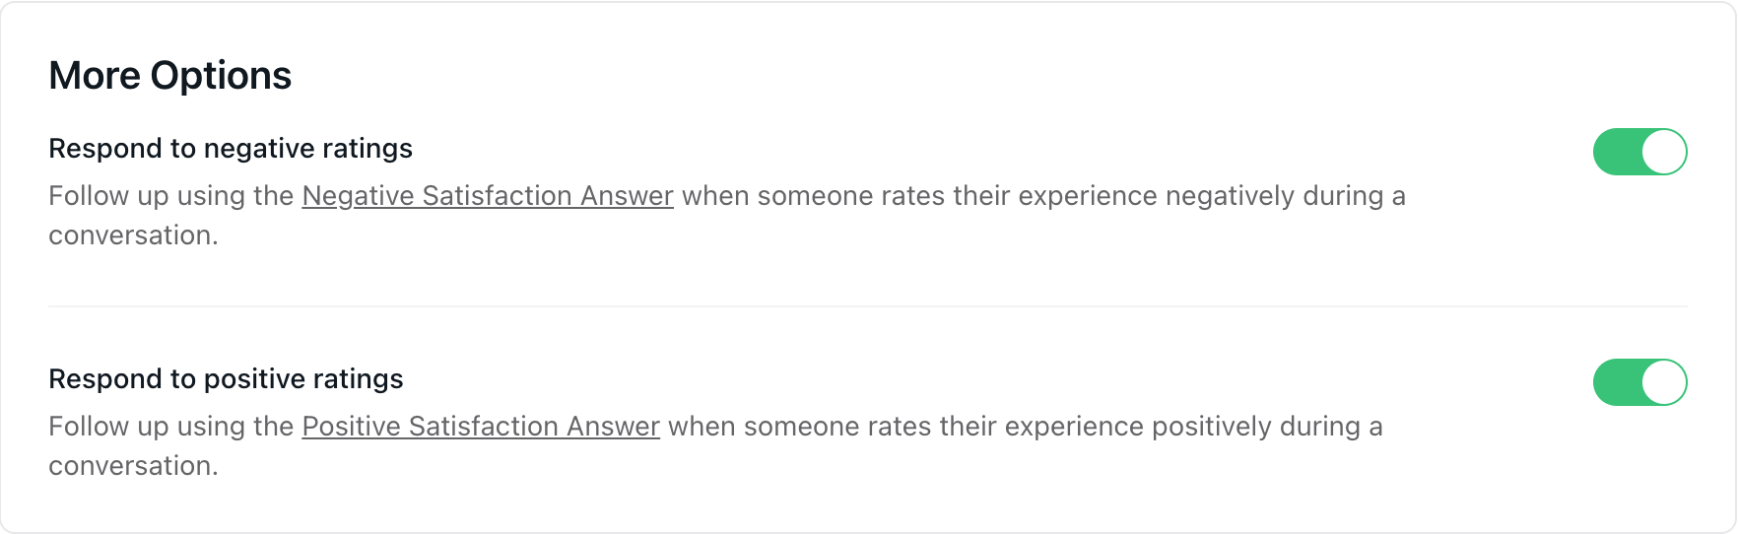1738x534 pixels.
Task: Click "during a" ending the positive description line
Action: 1331,427
